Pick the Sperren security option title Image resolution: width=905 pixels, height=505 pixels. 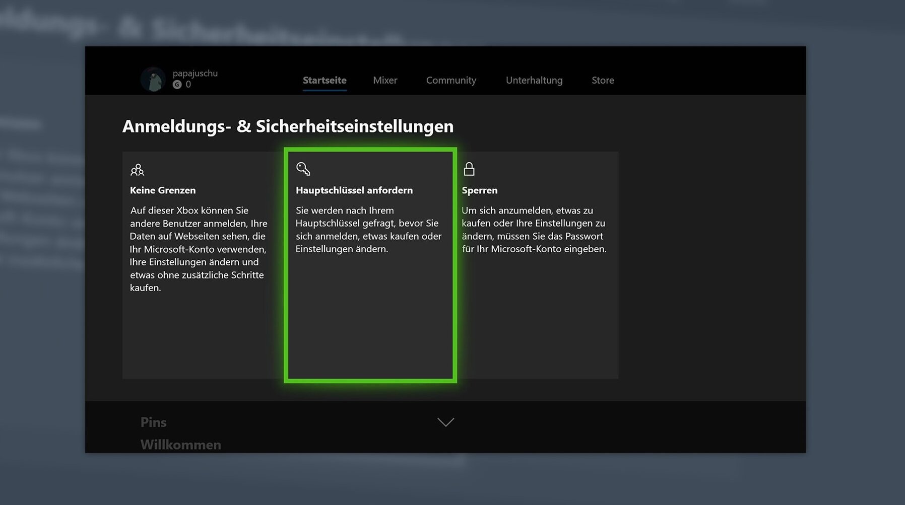coord(480,190)
